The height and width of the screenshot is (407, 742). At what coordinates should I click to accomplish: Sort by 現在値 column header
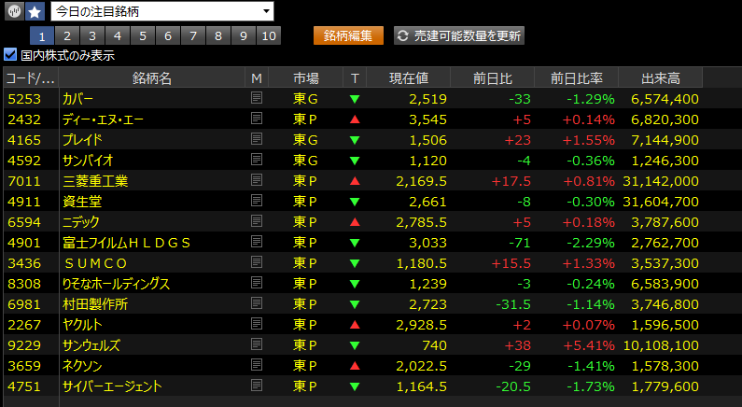[x=409, y=78]
